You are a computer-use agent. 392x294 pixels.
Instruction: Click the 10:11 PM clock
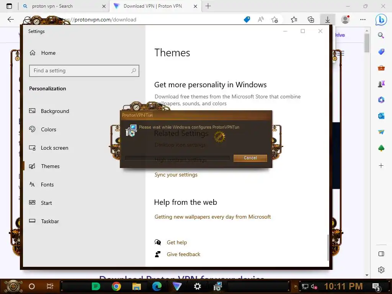coord(343,286)
